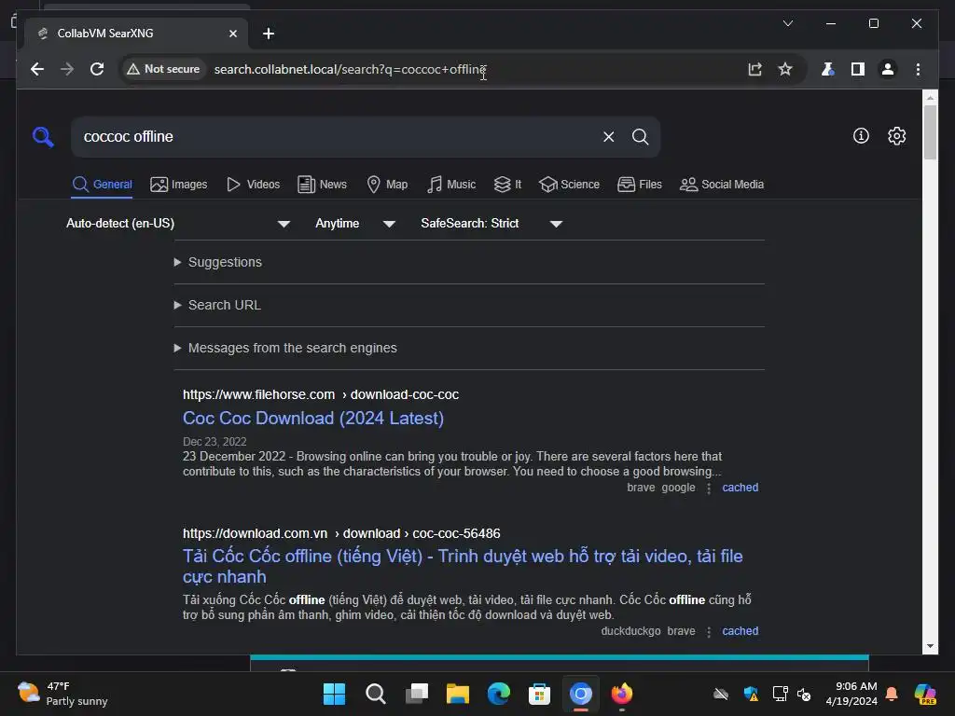The width and height of the screenshot is (955, 716).
Task: Click the Not secure site info
Action: 163,69
